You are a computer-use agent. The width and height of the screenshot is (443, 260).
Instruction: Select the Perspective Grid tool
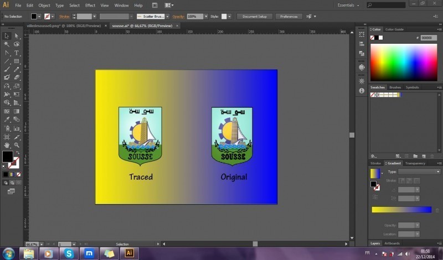[17, 103]
